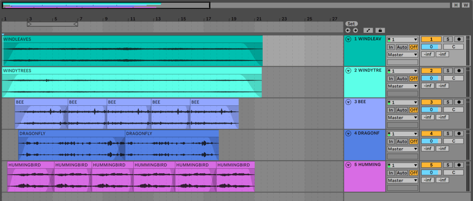Select the second DRAGONFLY clip title bar
The height and width of the screenshot is (201, 473).
pyautogui.click(x=172, y=134)
